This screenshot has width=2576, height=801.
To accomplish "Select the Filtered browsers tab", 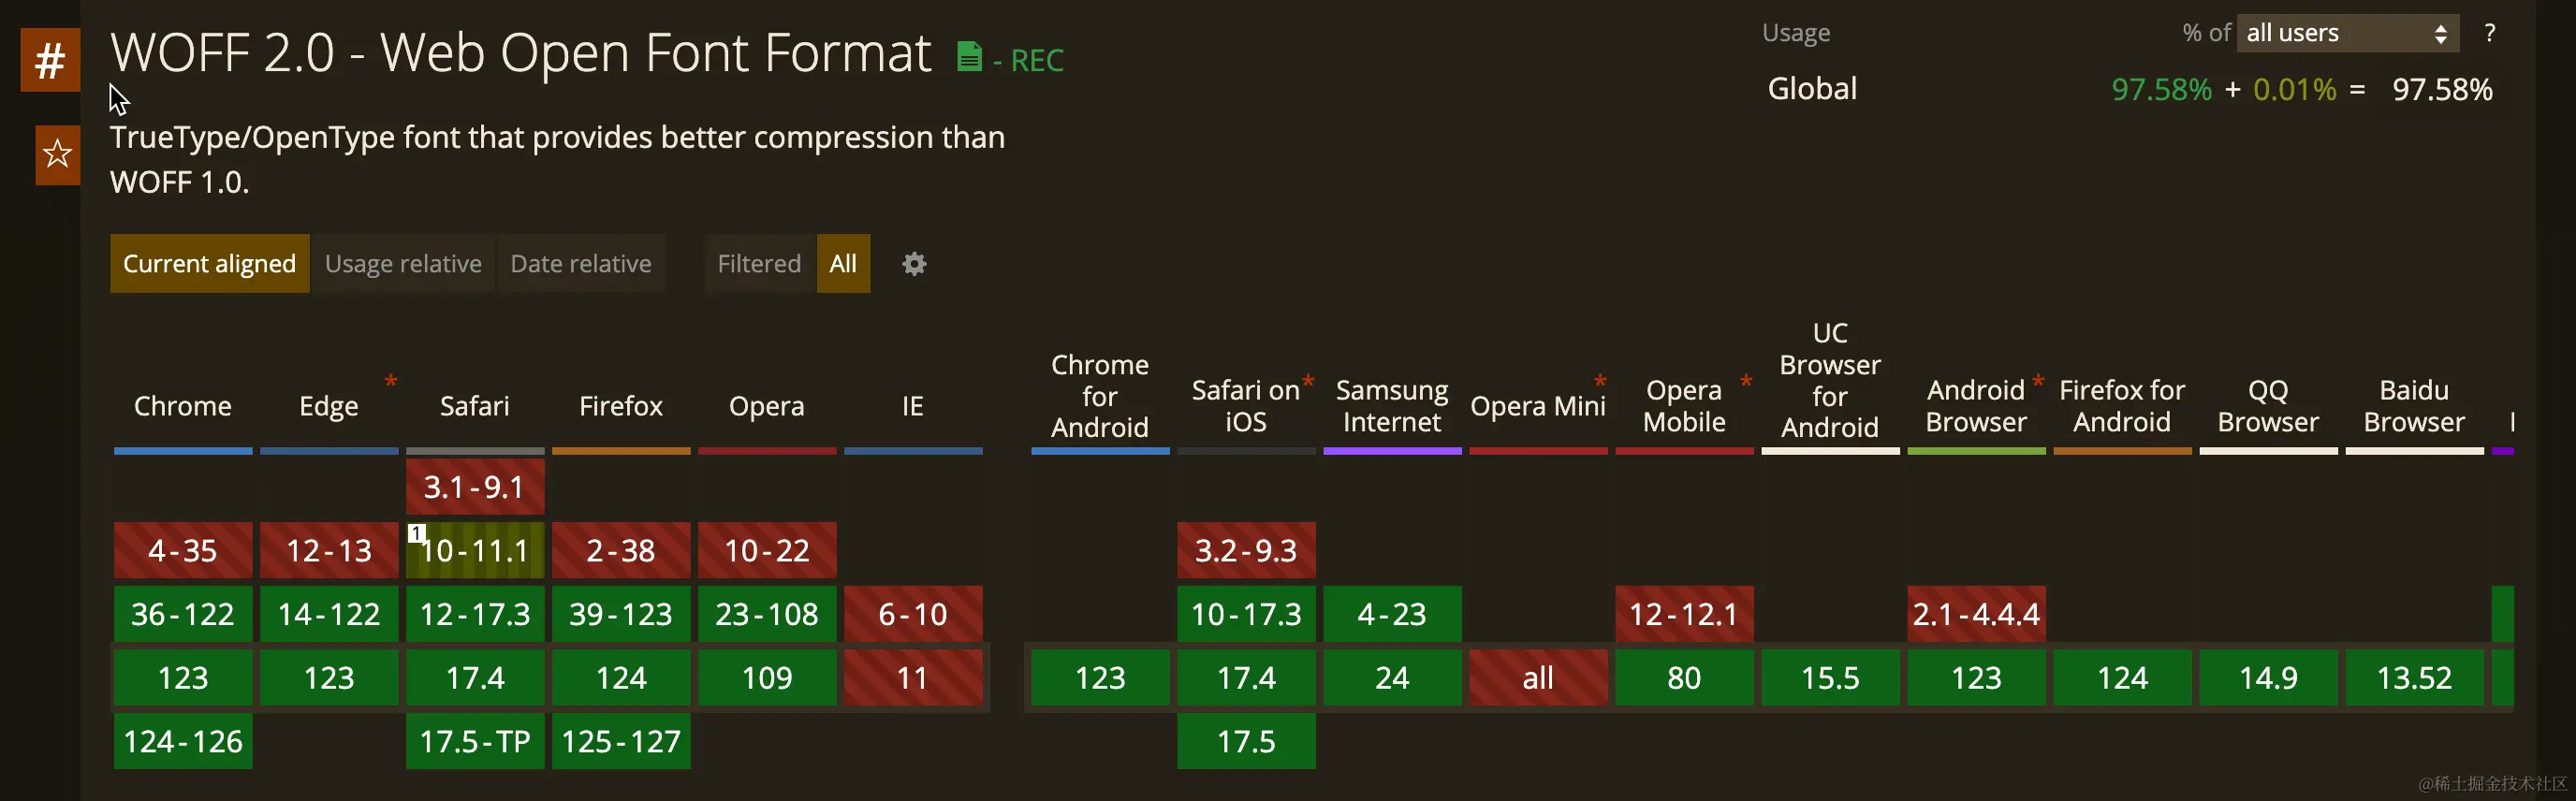I will pos(759,264).
